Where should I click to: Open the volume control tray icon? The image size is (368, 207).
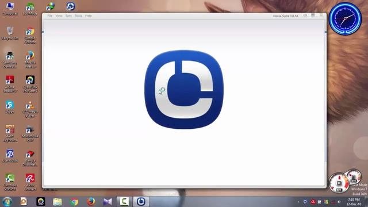[339, 202]
